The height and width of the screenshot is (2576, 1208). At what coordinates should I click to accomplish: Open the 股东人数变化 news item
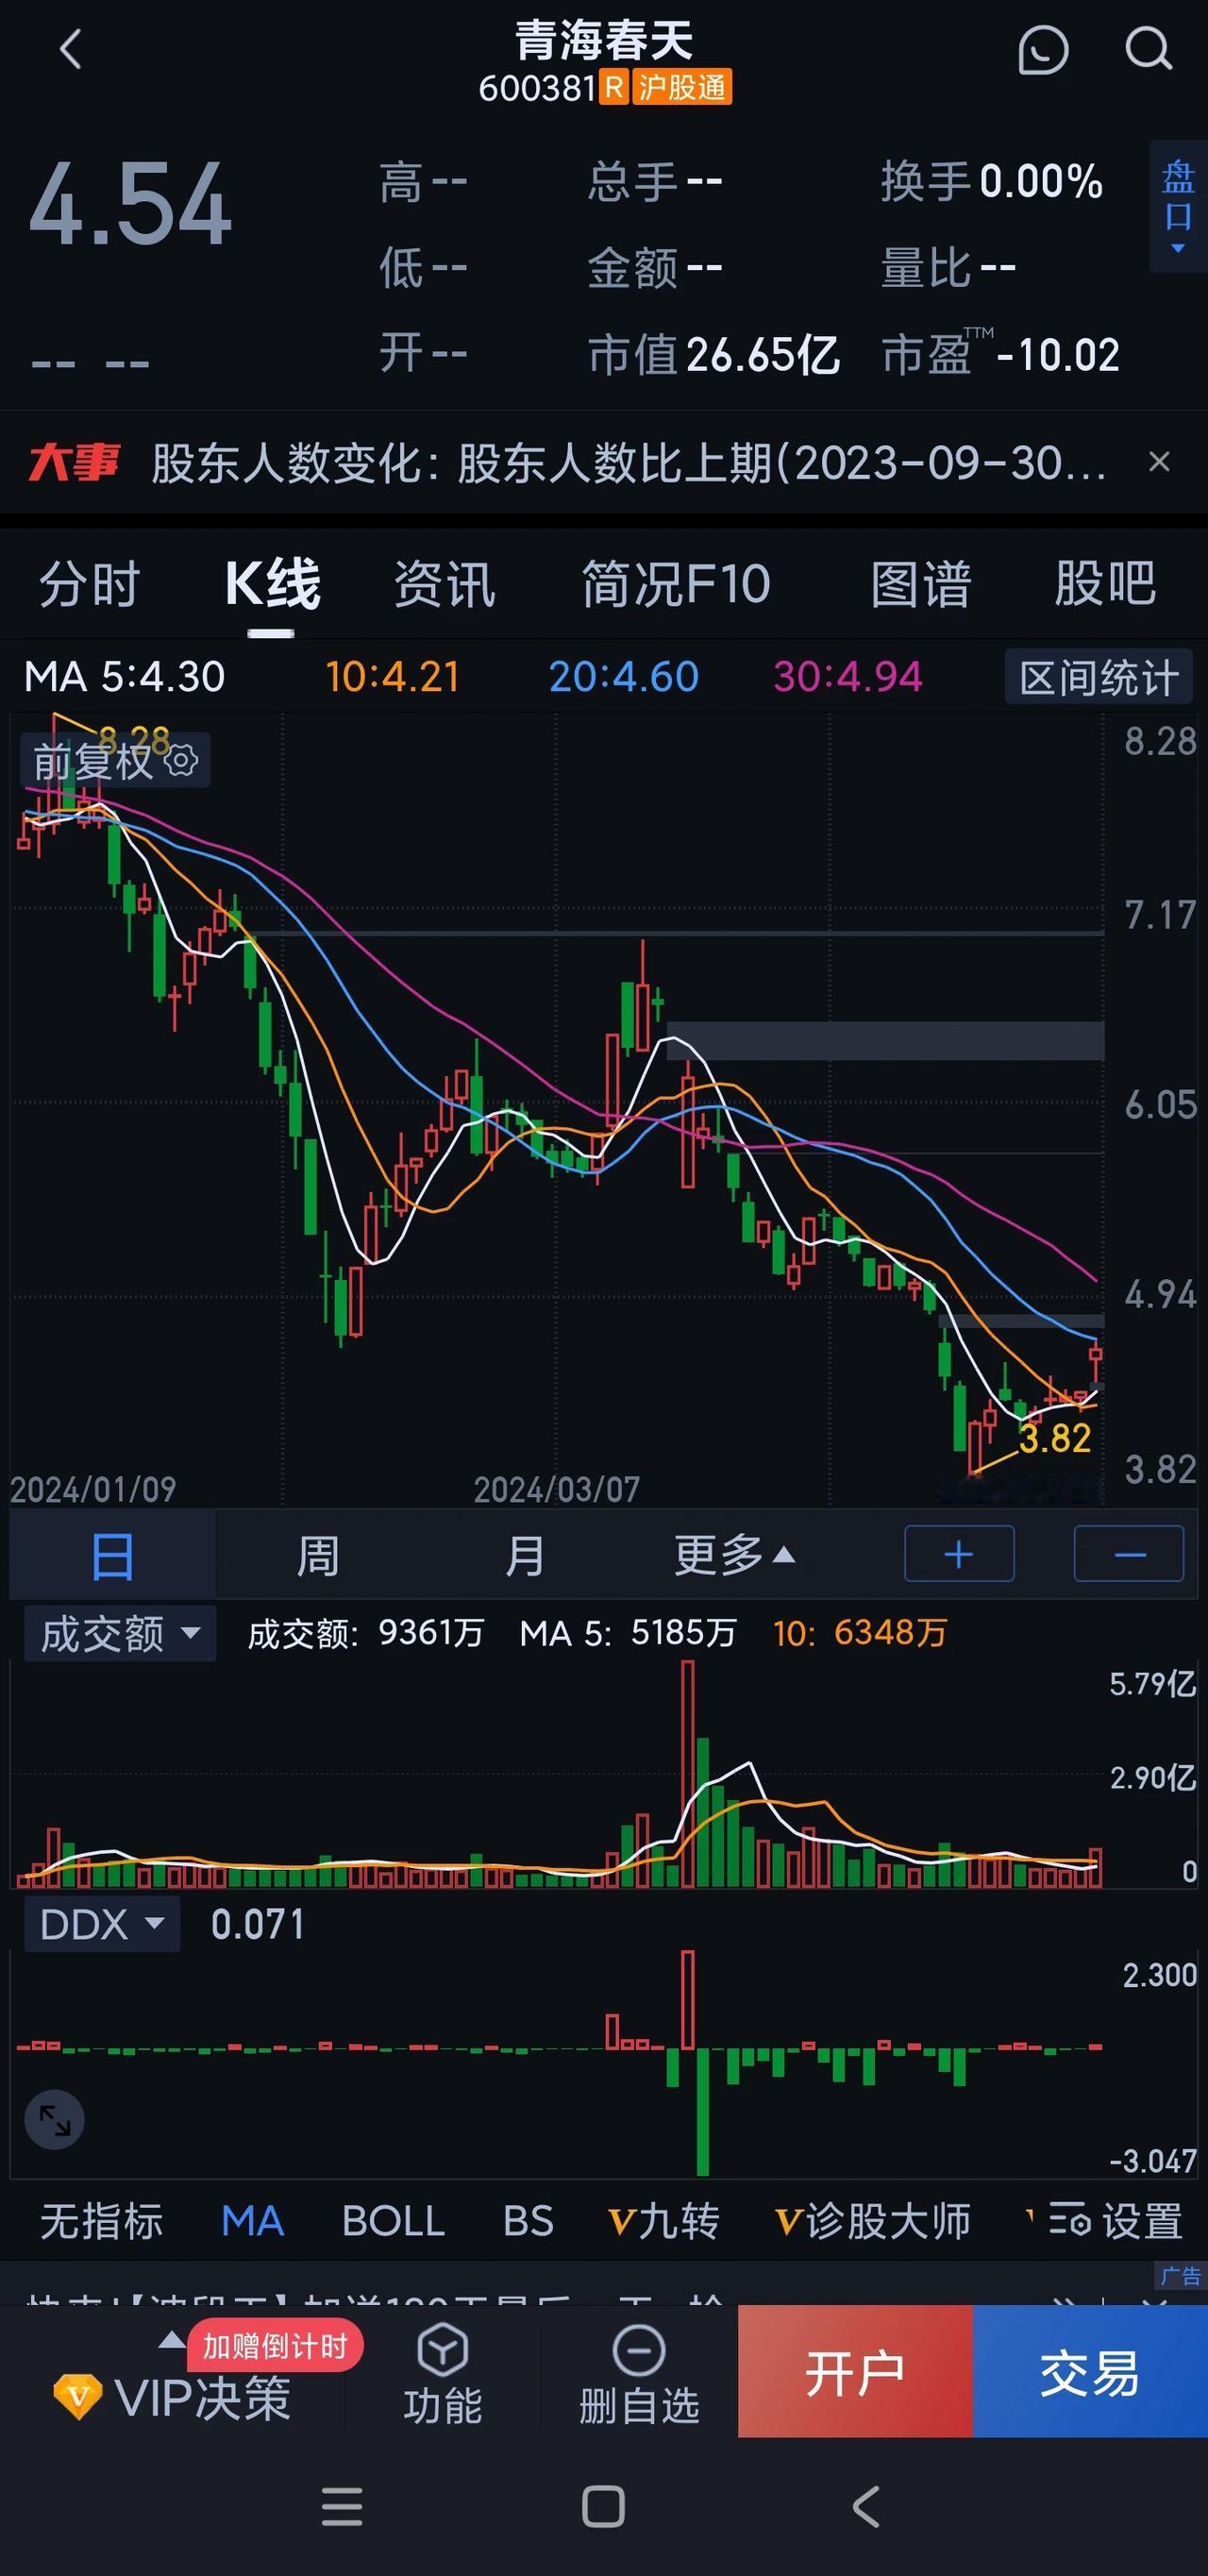628,463
